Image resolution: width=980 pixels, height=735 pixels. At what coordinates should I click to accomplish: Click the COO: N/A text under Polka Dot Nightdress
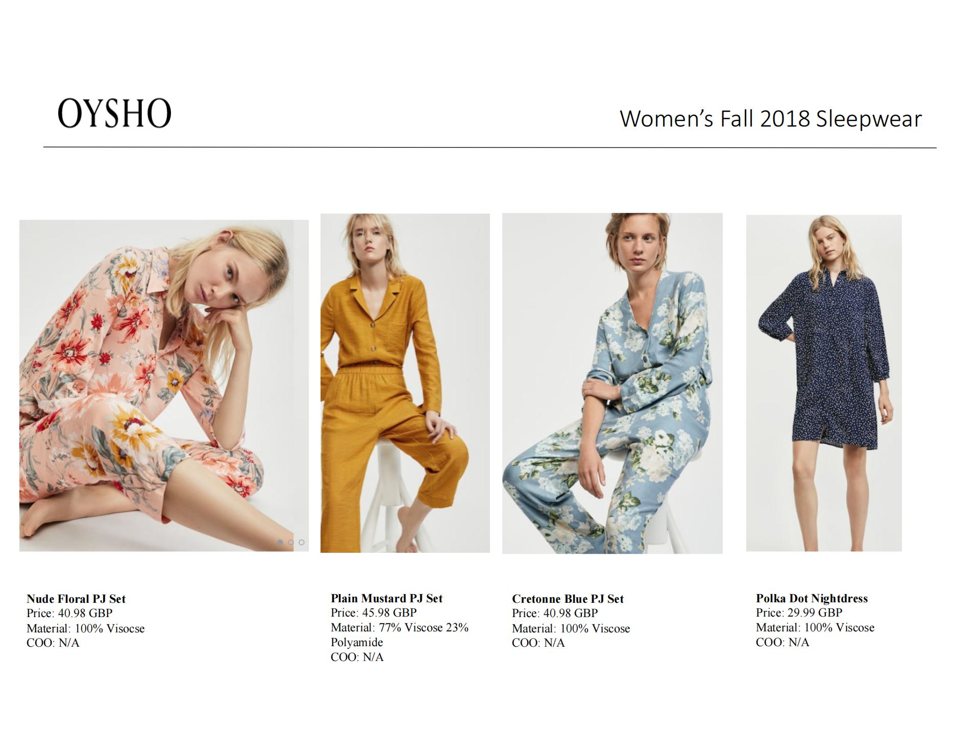click(782, 642)
